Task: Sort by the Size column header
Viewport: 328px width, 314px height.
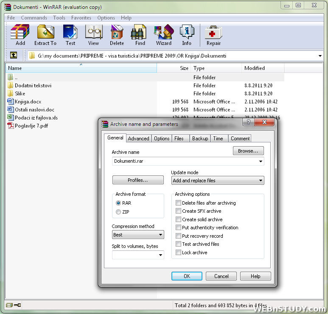Action: point(174,68)
